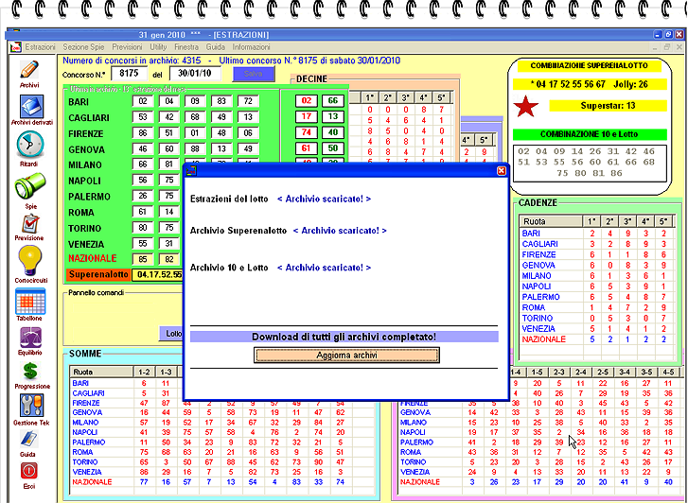Open the Equilibrio scales icon
Image resolution: width=688 pixels, height=503 pixels.
(29, 338)
